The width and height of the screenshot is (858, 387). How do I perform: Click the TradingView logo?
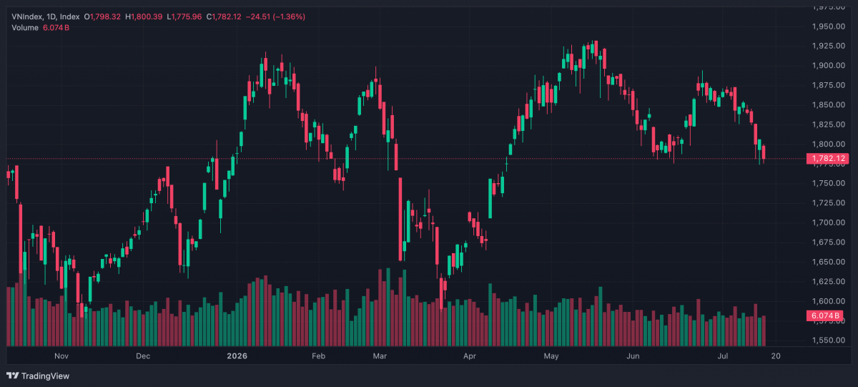click(38, 376)
